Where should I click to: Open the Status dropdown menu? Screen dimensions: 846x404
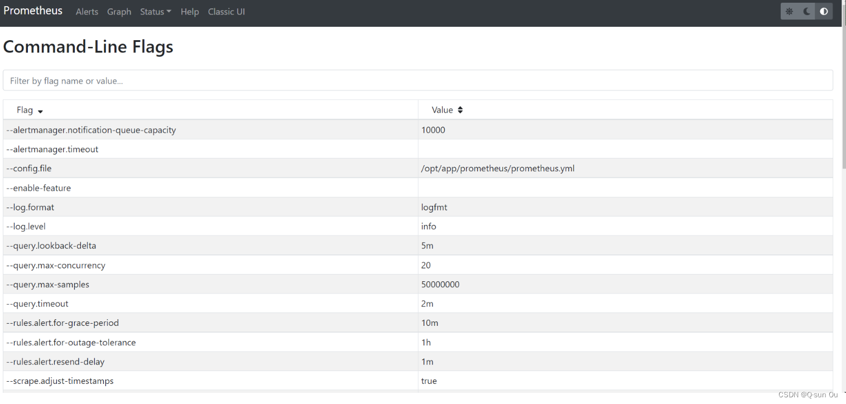click(x=156, y=12)
